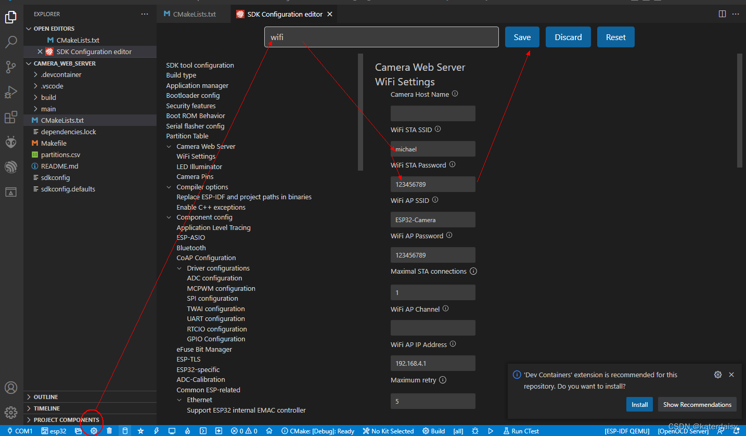Click the flash method star icon in status bar
Image resolution: width=746 pixels, height=436 pixels.
(x=140, y=431)
